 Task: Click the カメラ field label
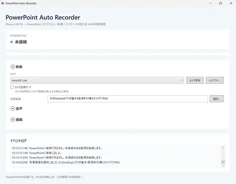pyautogui.click(x=13, y=74)
